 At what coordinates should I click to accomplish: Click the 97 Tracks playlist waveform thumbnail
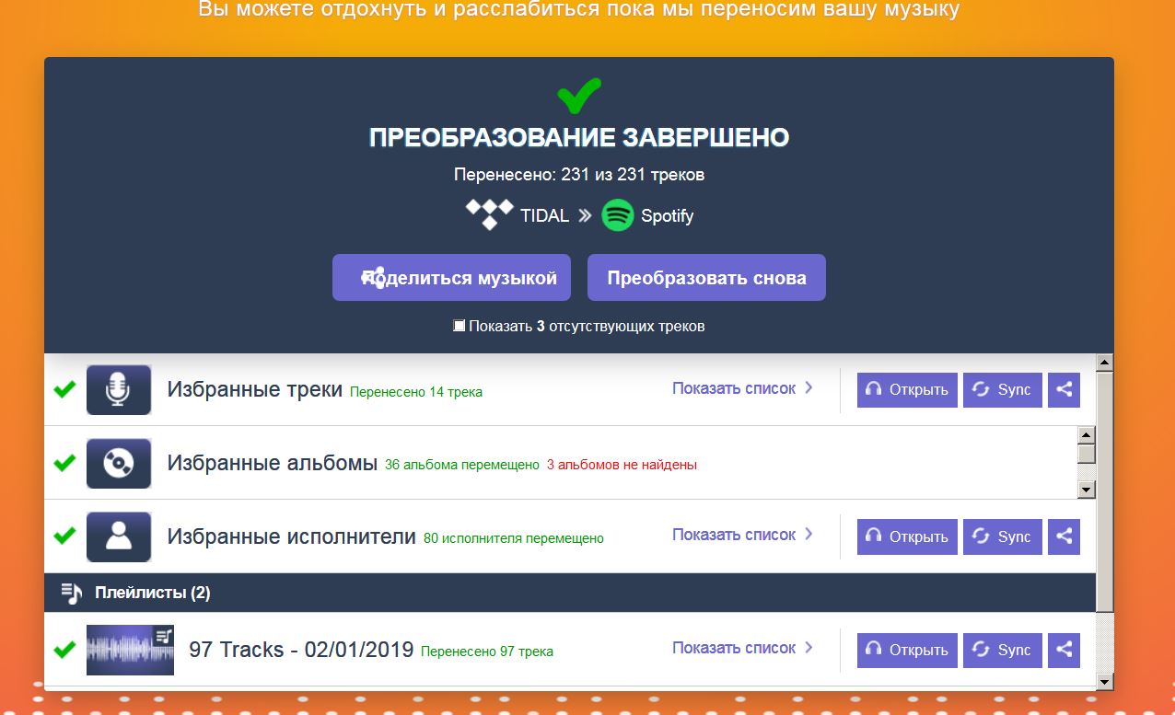tap(130, 650)
